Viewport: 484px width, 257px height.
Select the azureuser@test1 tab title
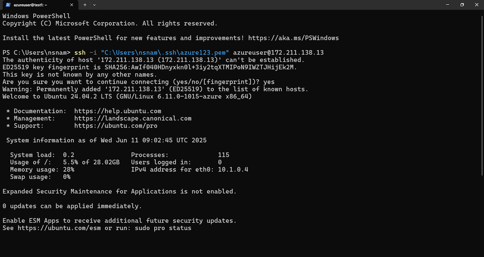pyautogui.click(x=30, y=5)
